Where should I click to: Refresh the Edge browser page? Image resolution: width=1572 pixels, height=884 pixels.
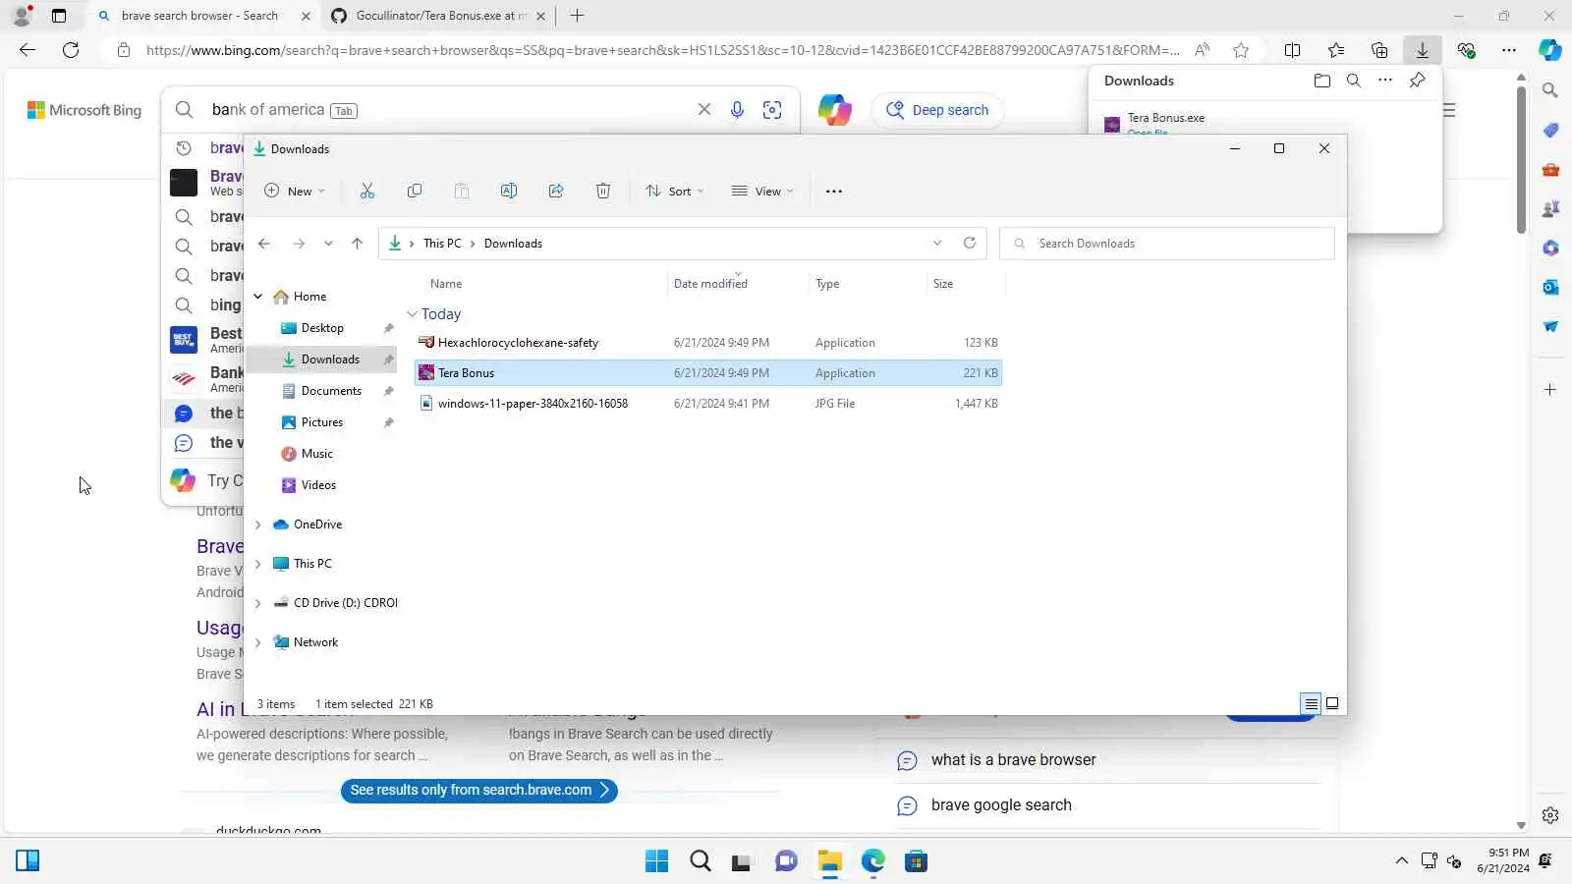71,50
